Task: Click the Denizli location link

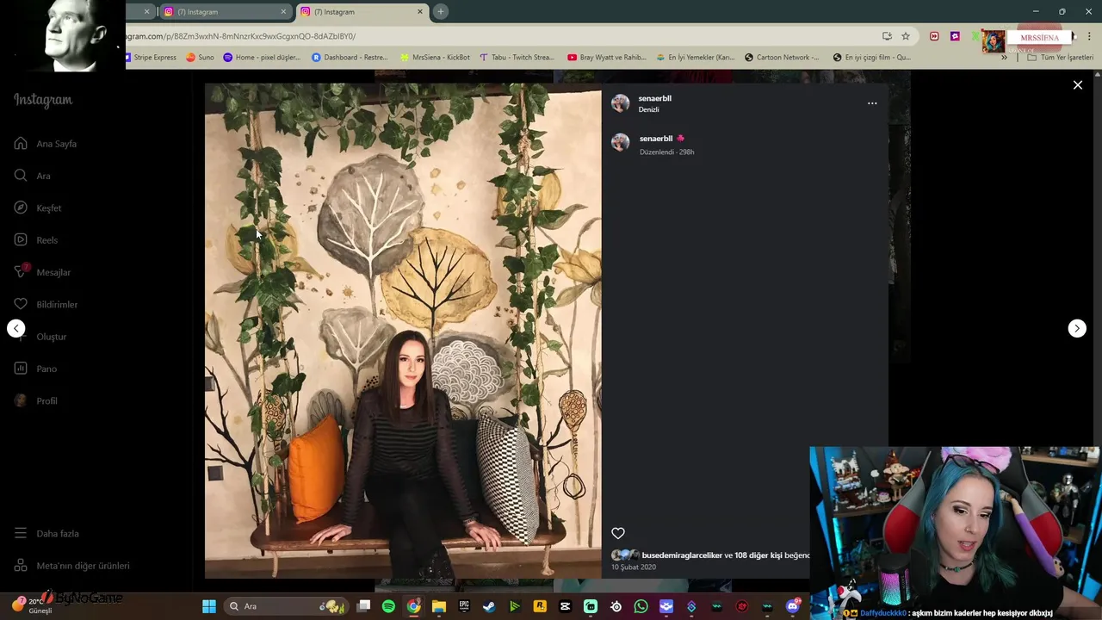Action: click(x=648, y=109)
